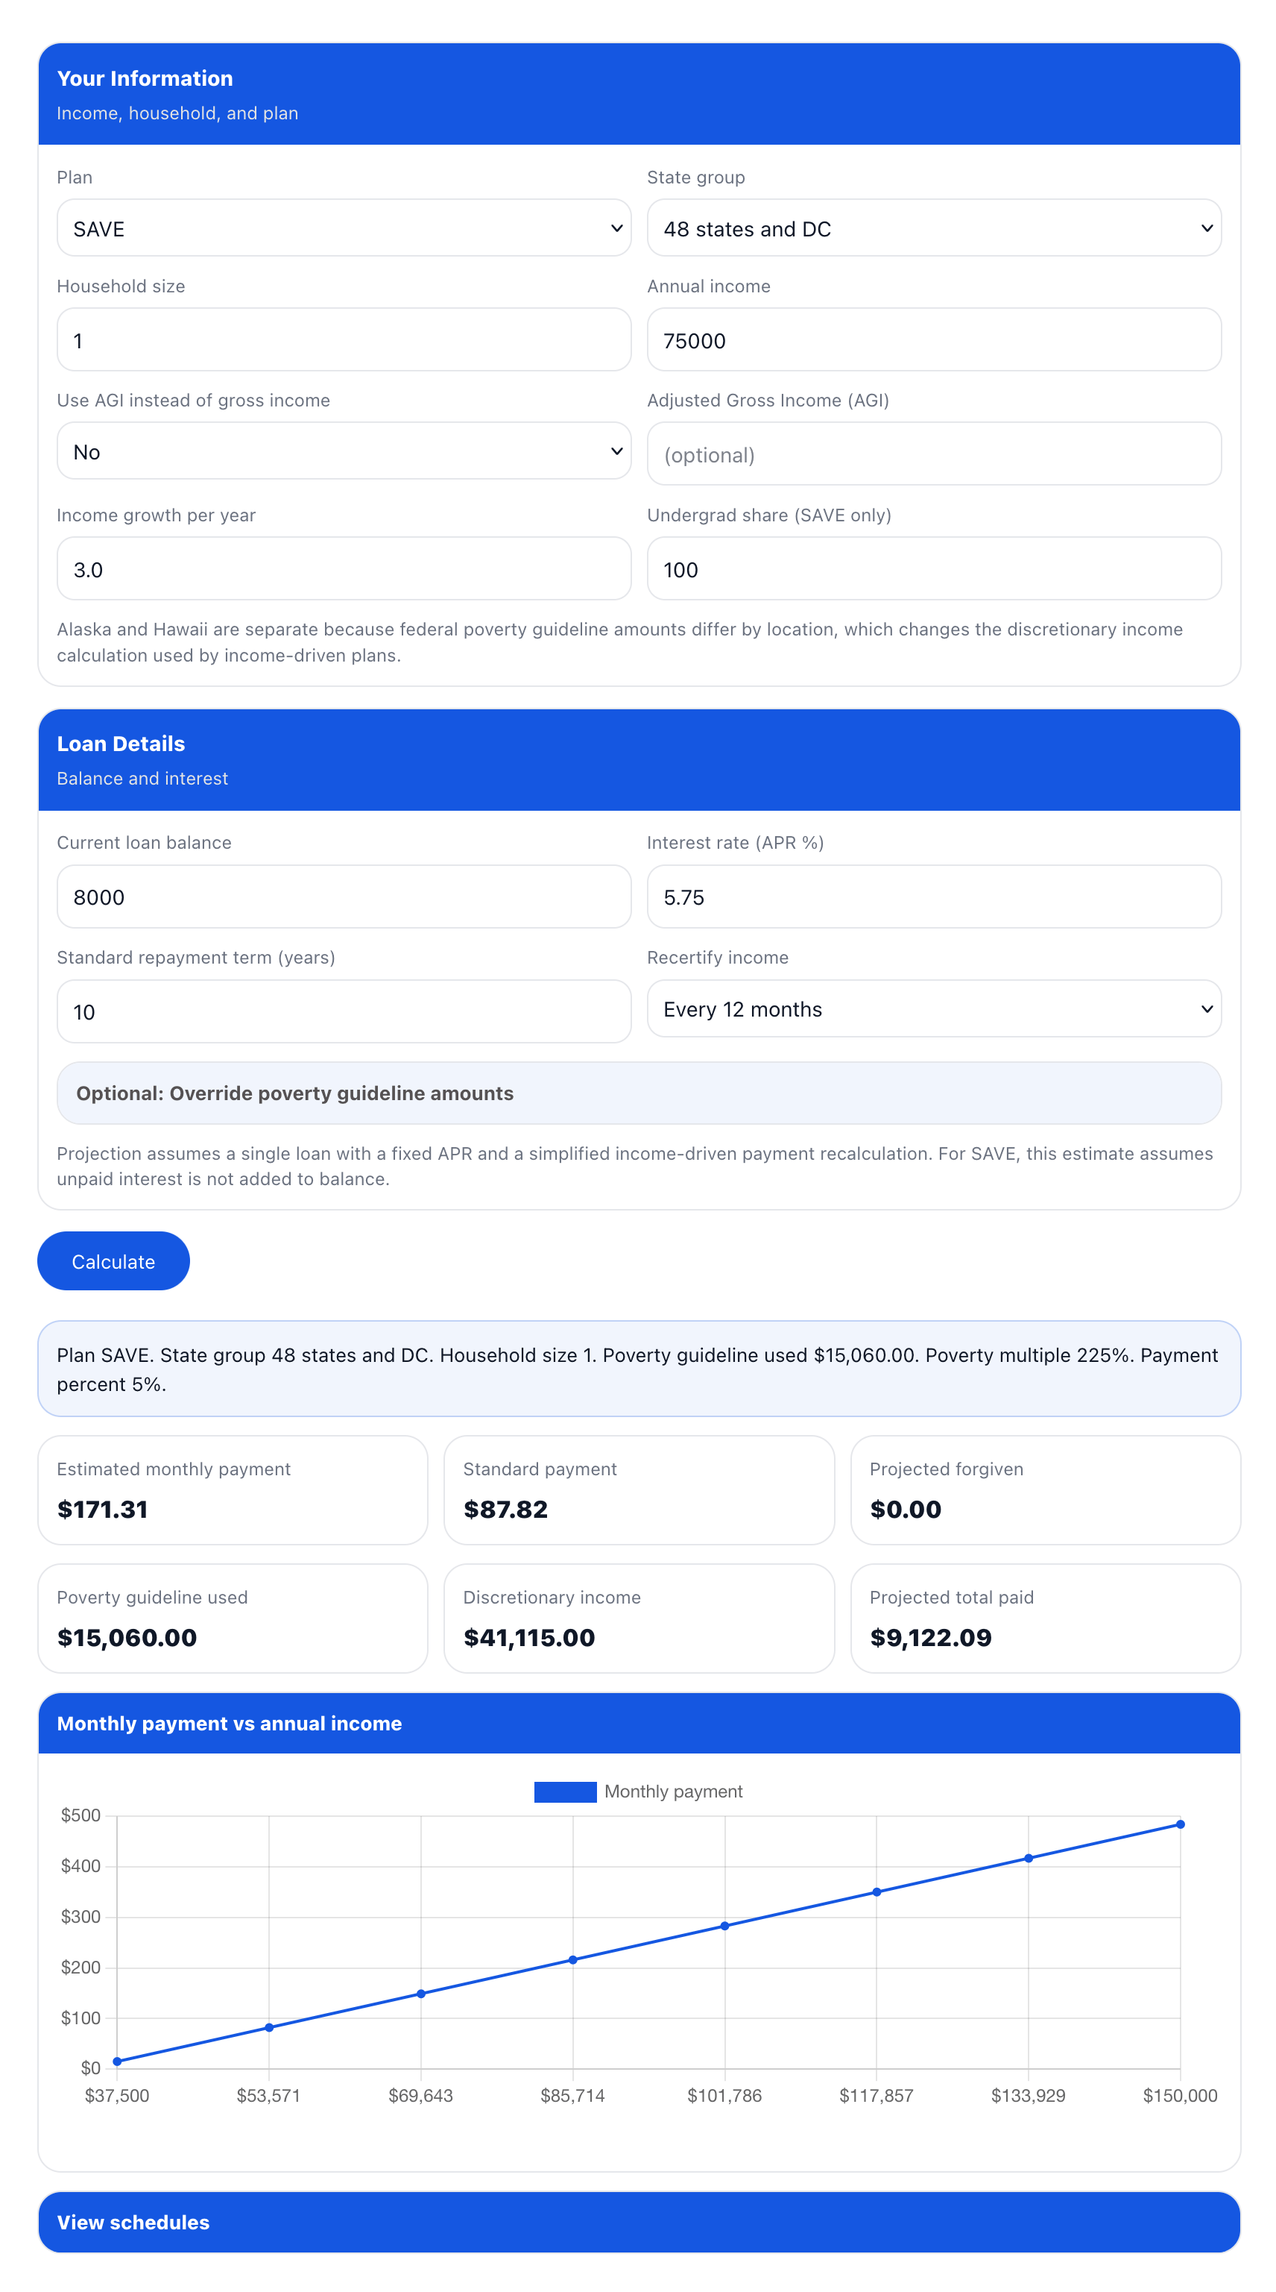Select the Interest rate APR field
Screen dimensions: 1276x2292
932,897
